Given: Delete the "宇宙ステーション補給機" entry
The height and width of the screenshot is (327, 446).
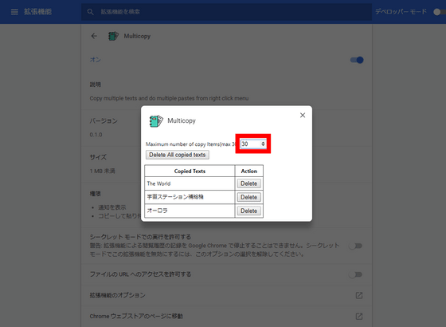Looking at the screenshot, I should pyautogui.click(x=248, y=197).
